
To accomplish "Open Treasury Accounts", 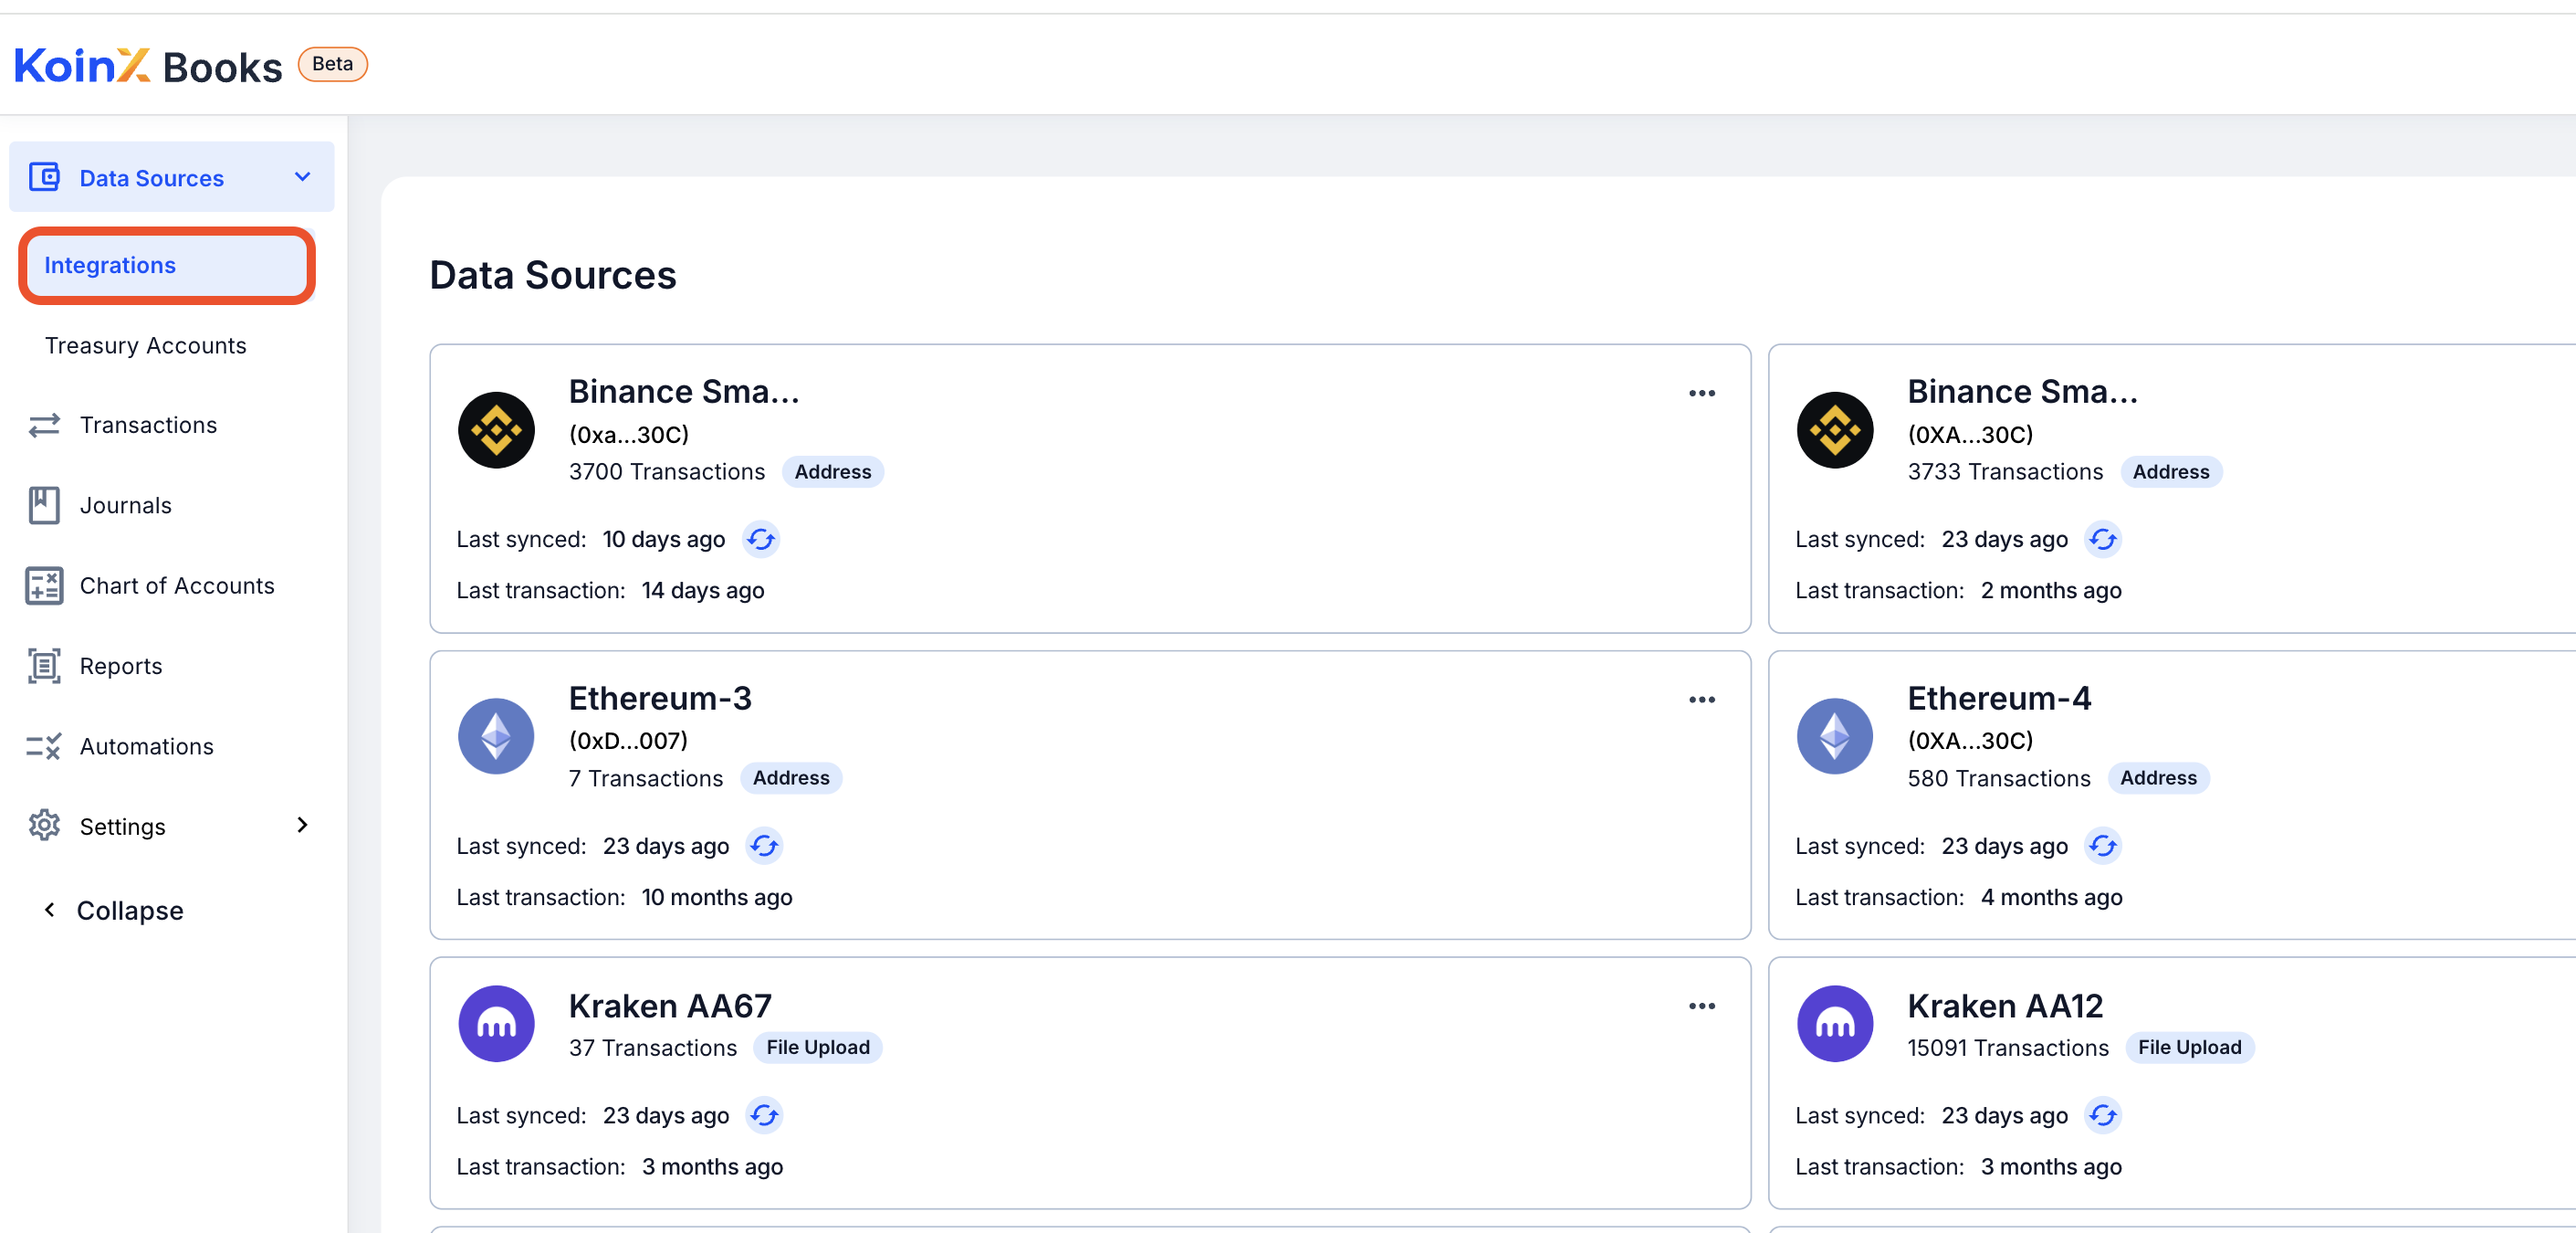I will coord(145,345).
